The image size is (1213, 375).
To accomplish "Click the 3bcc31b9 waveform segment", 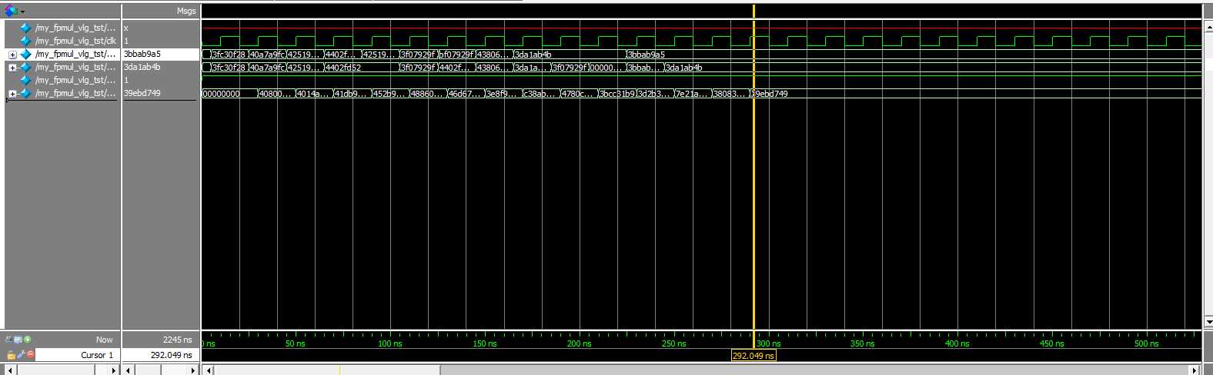I will tap(618, 94).
